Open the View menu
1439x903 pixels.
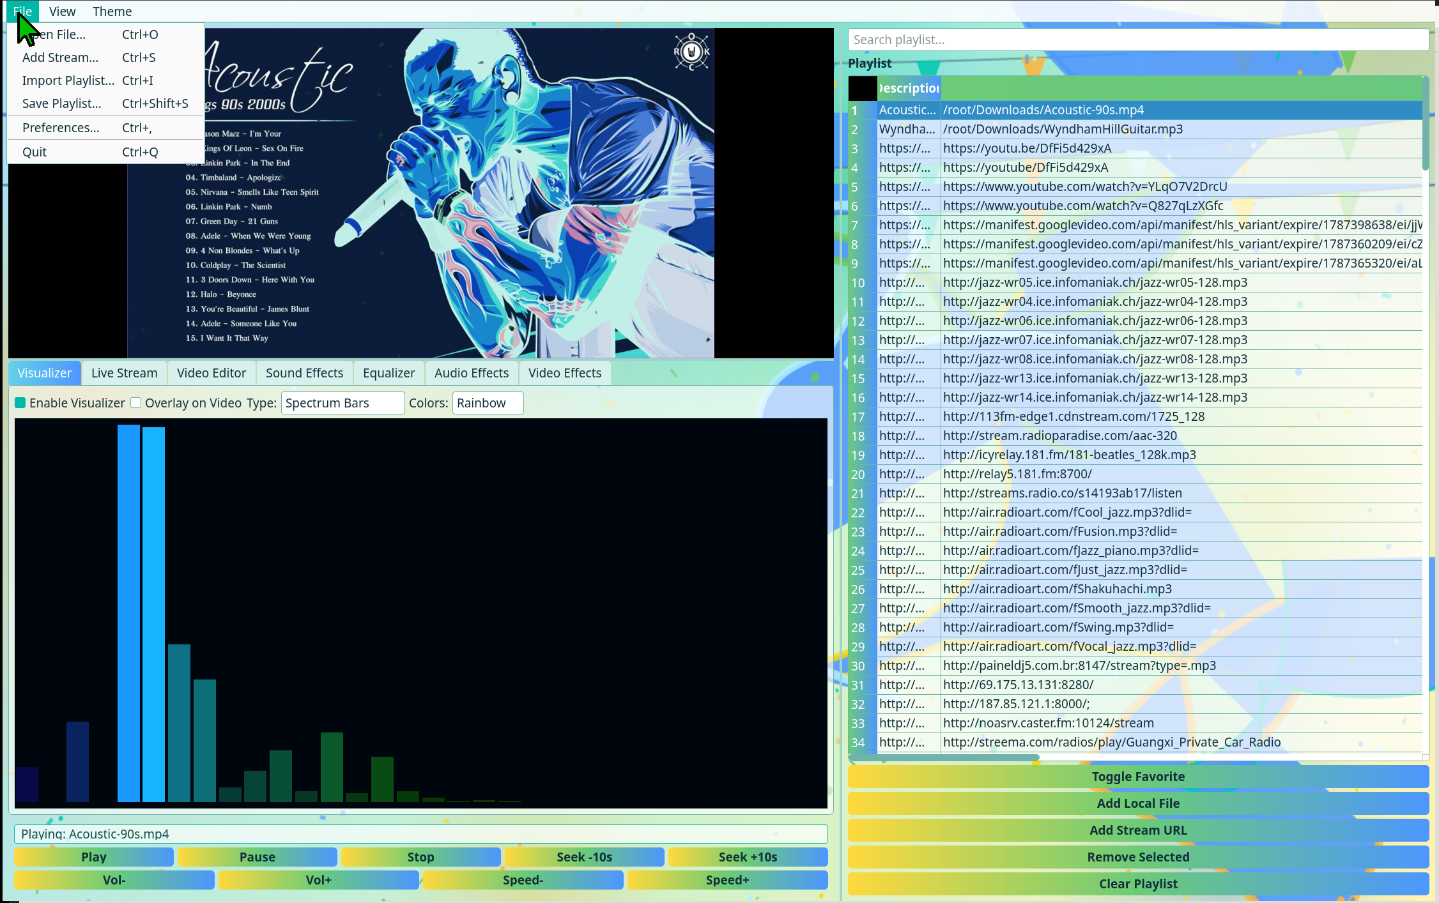[62, 11]
